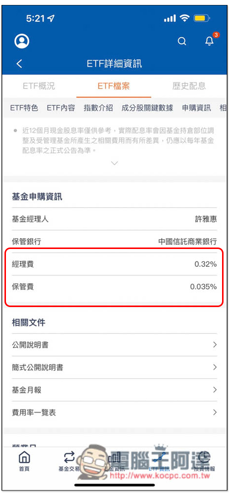Switch to the ETF概況 tab
Screen dimensions: 229x496
(39, 86)
